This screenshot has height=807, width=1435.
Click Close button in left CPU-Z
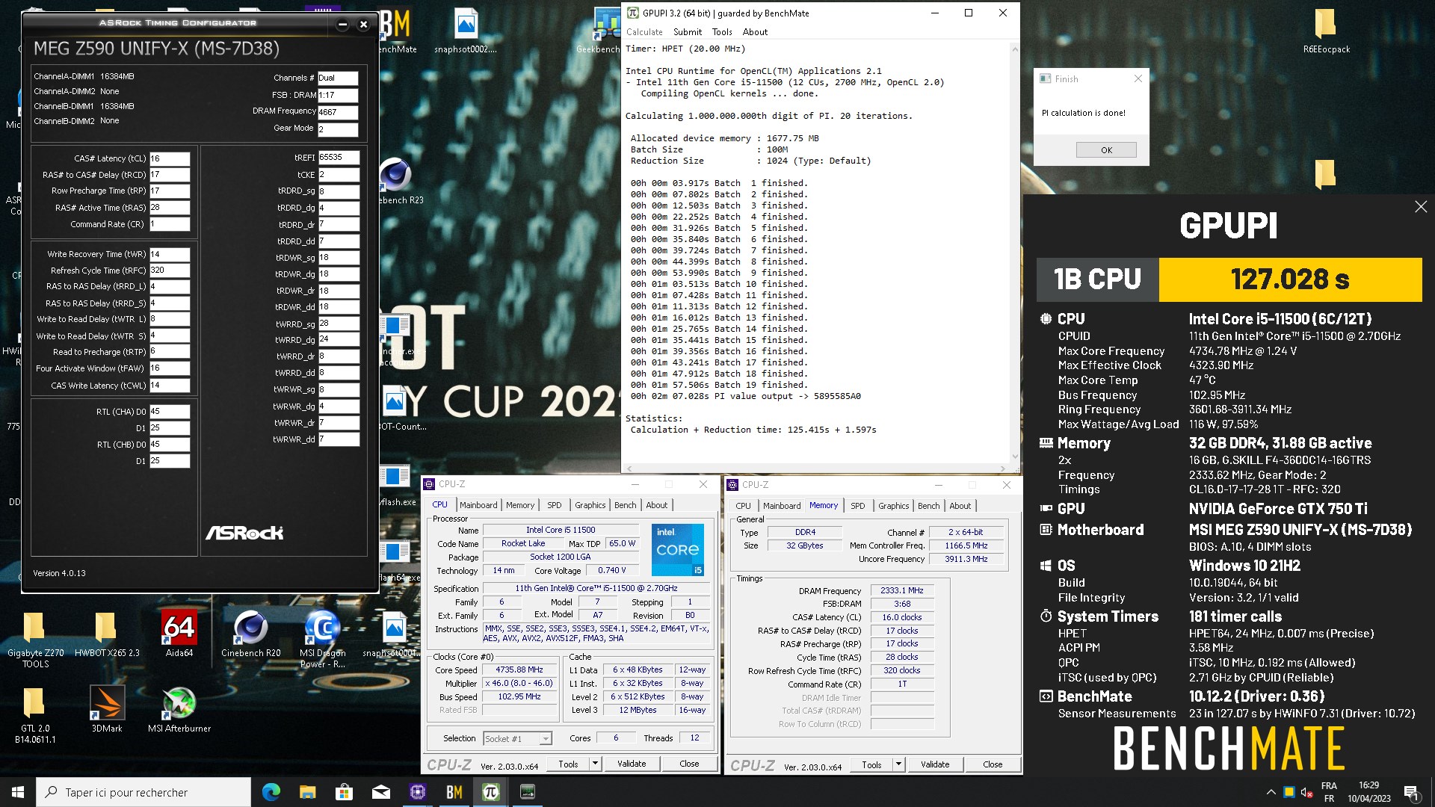689,764
